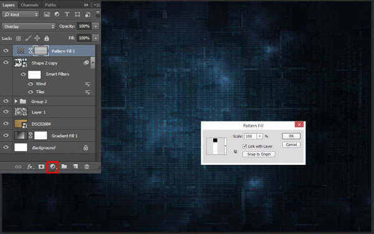Click smart filter indicator on Shape 2 copy
Viewport: 374px width, 234px height.
(87, 62)
